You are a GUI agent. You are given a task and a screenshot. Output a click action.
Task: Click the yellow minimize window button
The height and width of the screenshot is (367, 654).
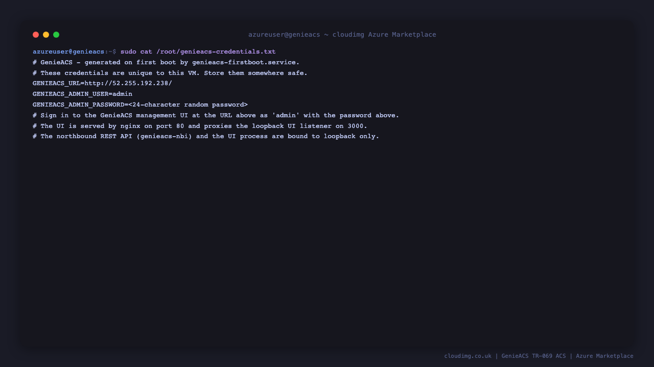click(x=46, y=35)
